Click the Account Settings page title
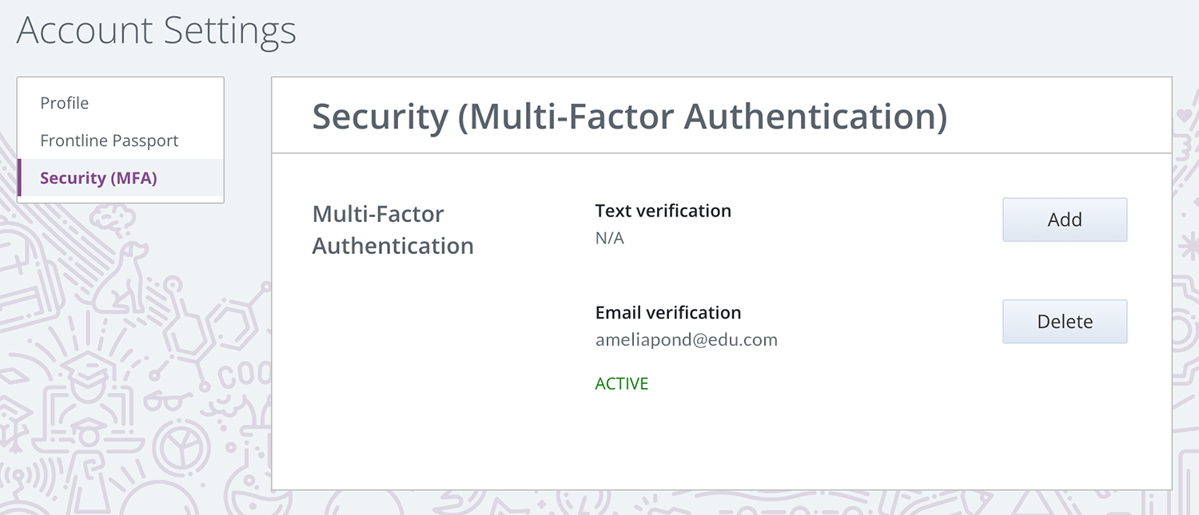 click(x=157, y=31)
